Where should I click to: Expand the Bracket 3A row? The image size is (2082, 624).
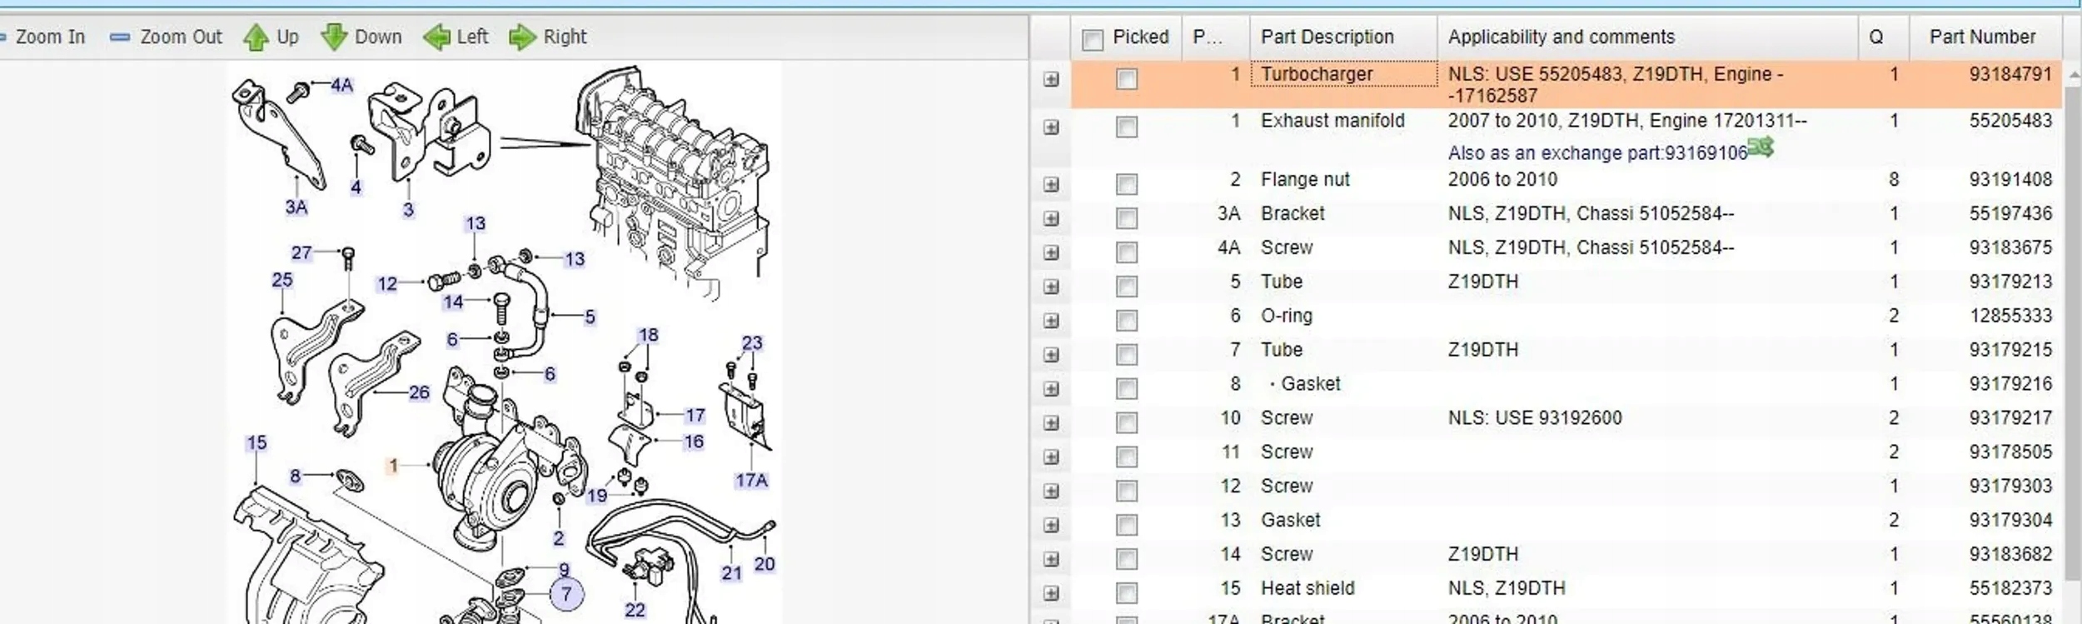pos(1051,218)
